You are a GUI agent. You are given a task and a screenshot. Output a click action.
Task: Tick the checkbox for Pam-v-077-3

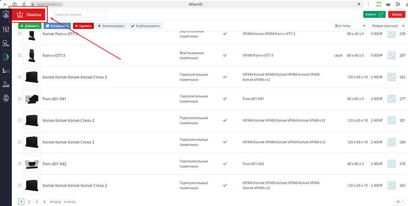20,55
